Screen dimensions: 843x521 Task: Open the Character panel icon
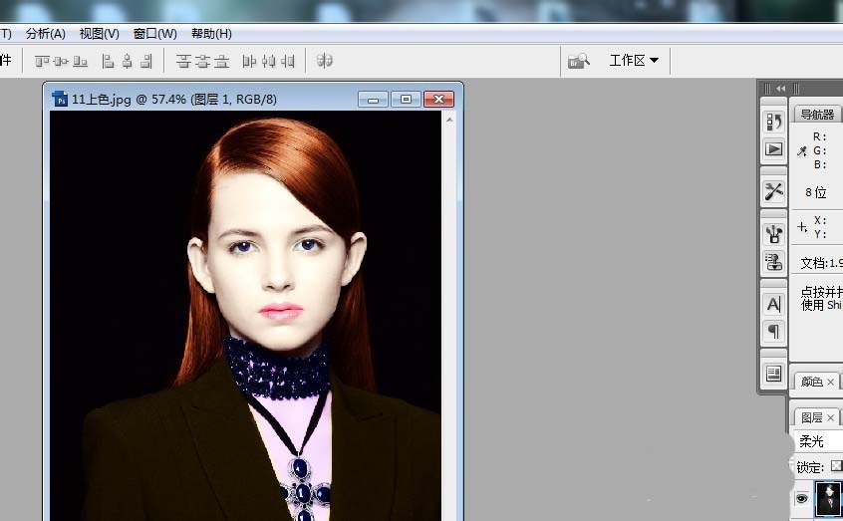[x=773, y=304]
